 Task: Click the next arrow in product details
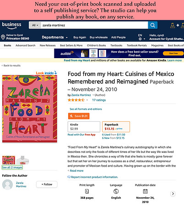[173, 194]
